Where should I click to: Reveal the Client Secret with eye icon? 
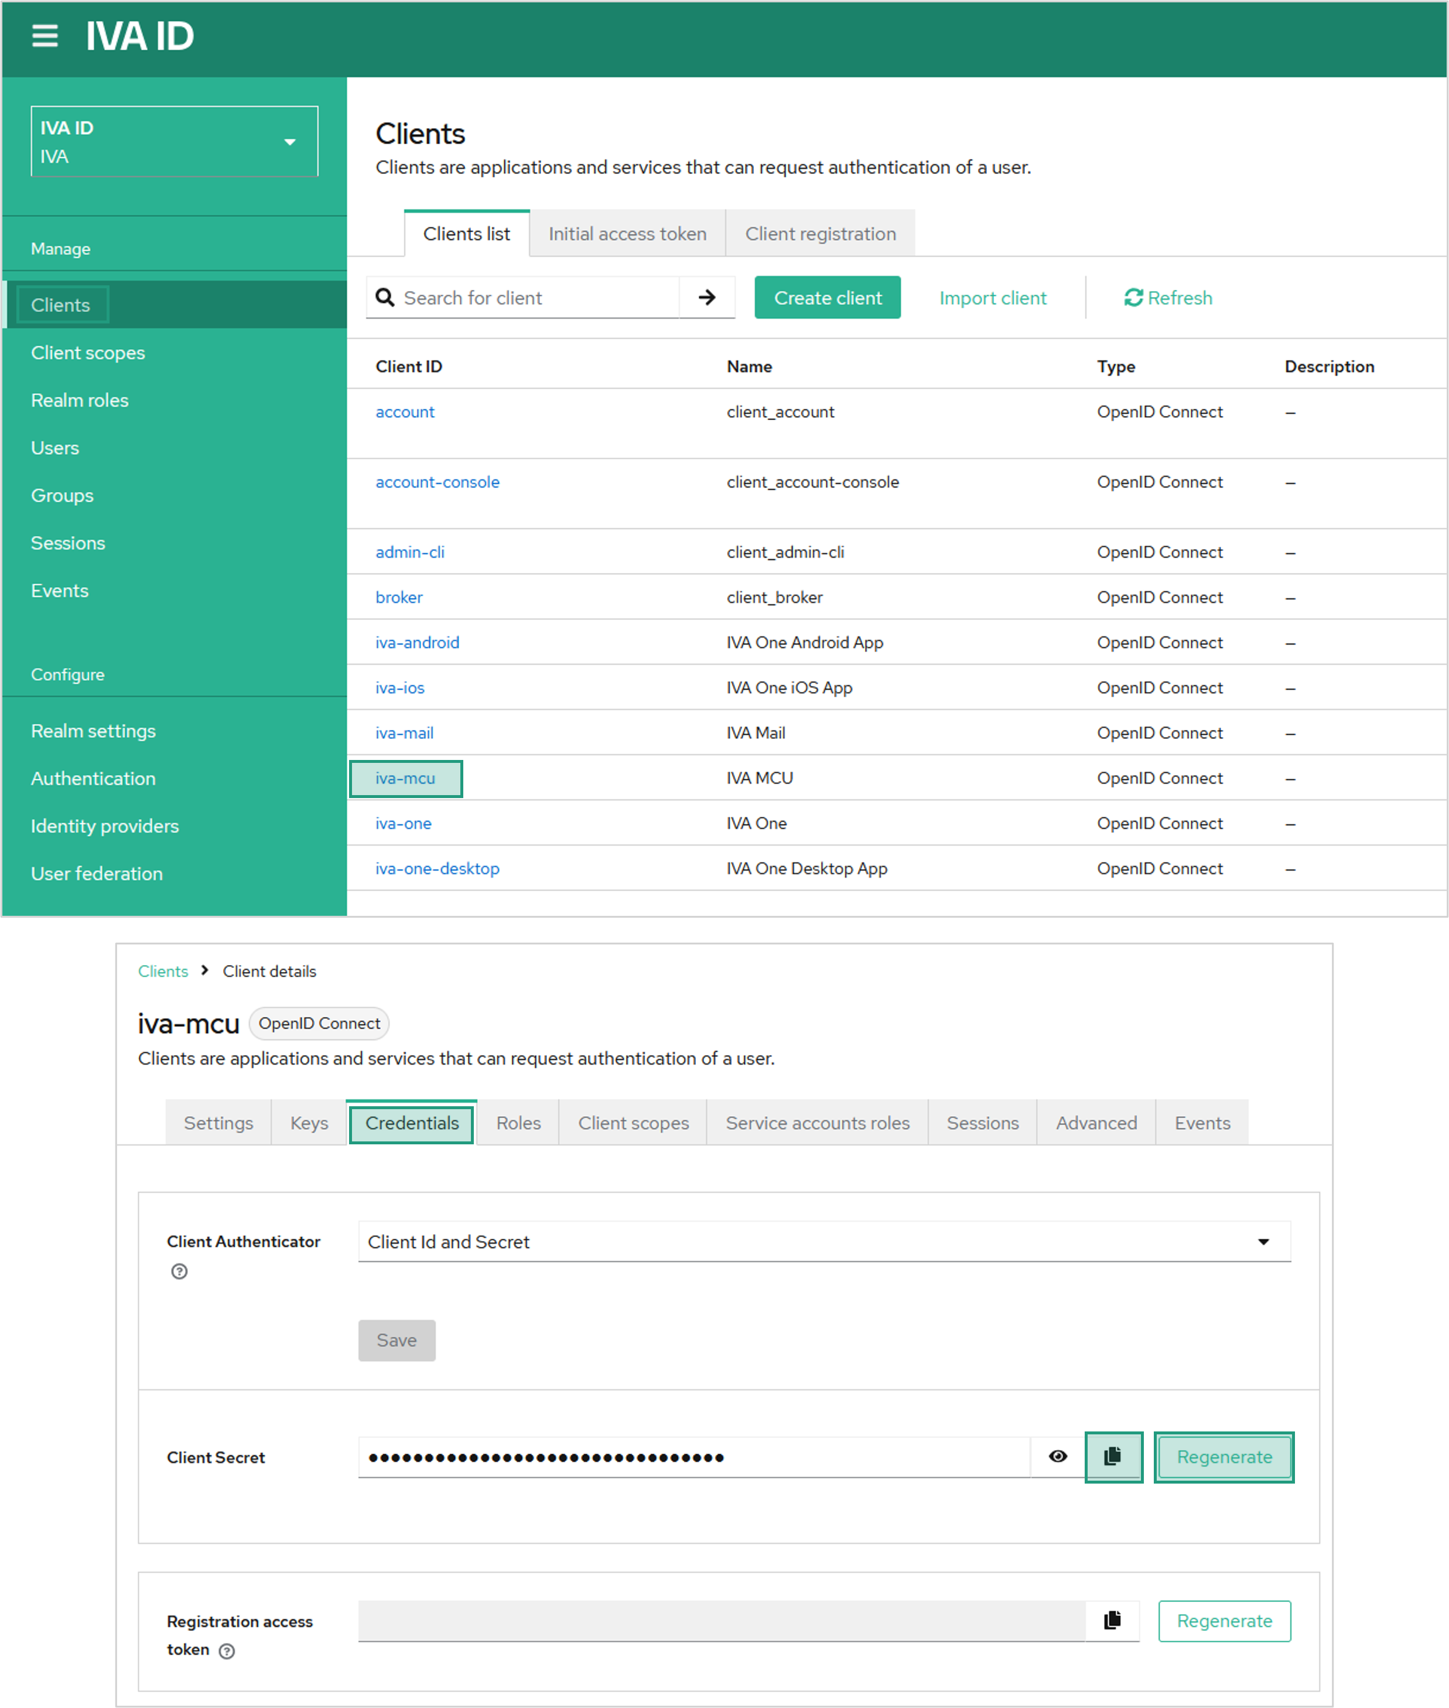pos(1057,1457)
